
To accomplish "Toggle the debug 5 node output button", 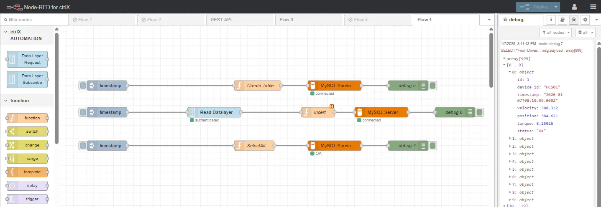I will tap(433, 86).
